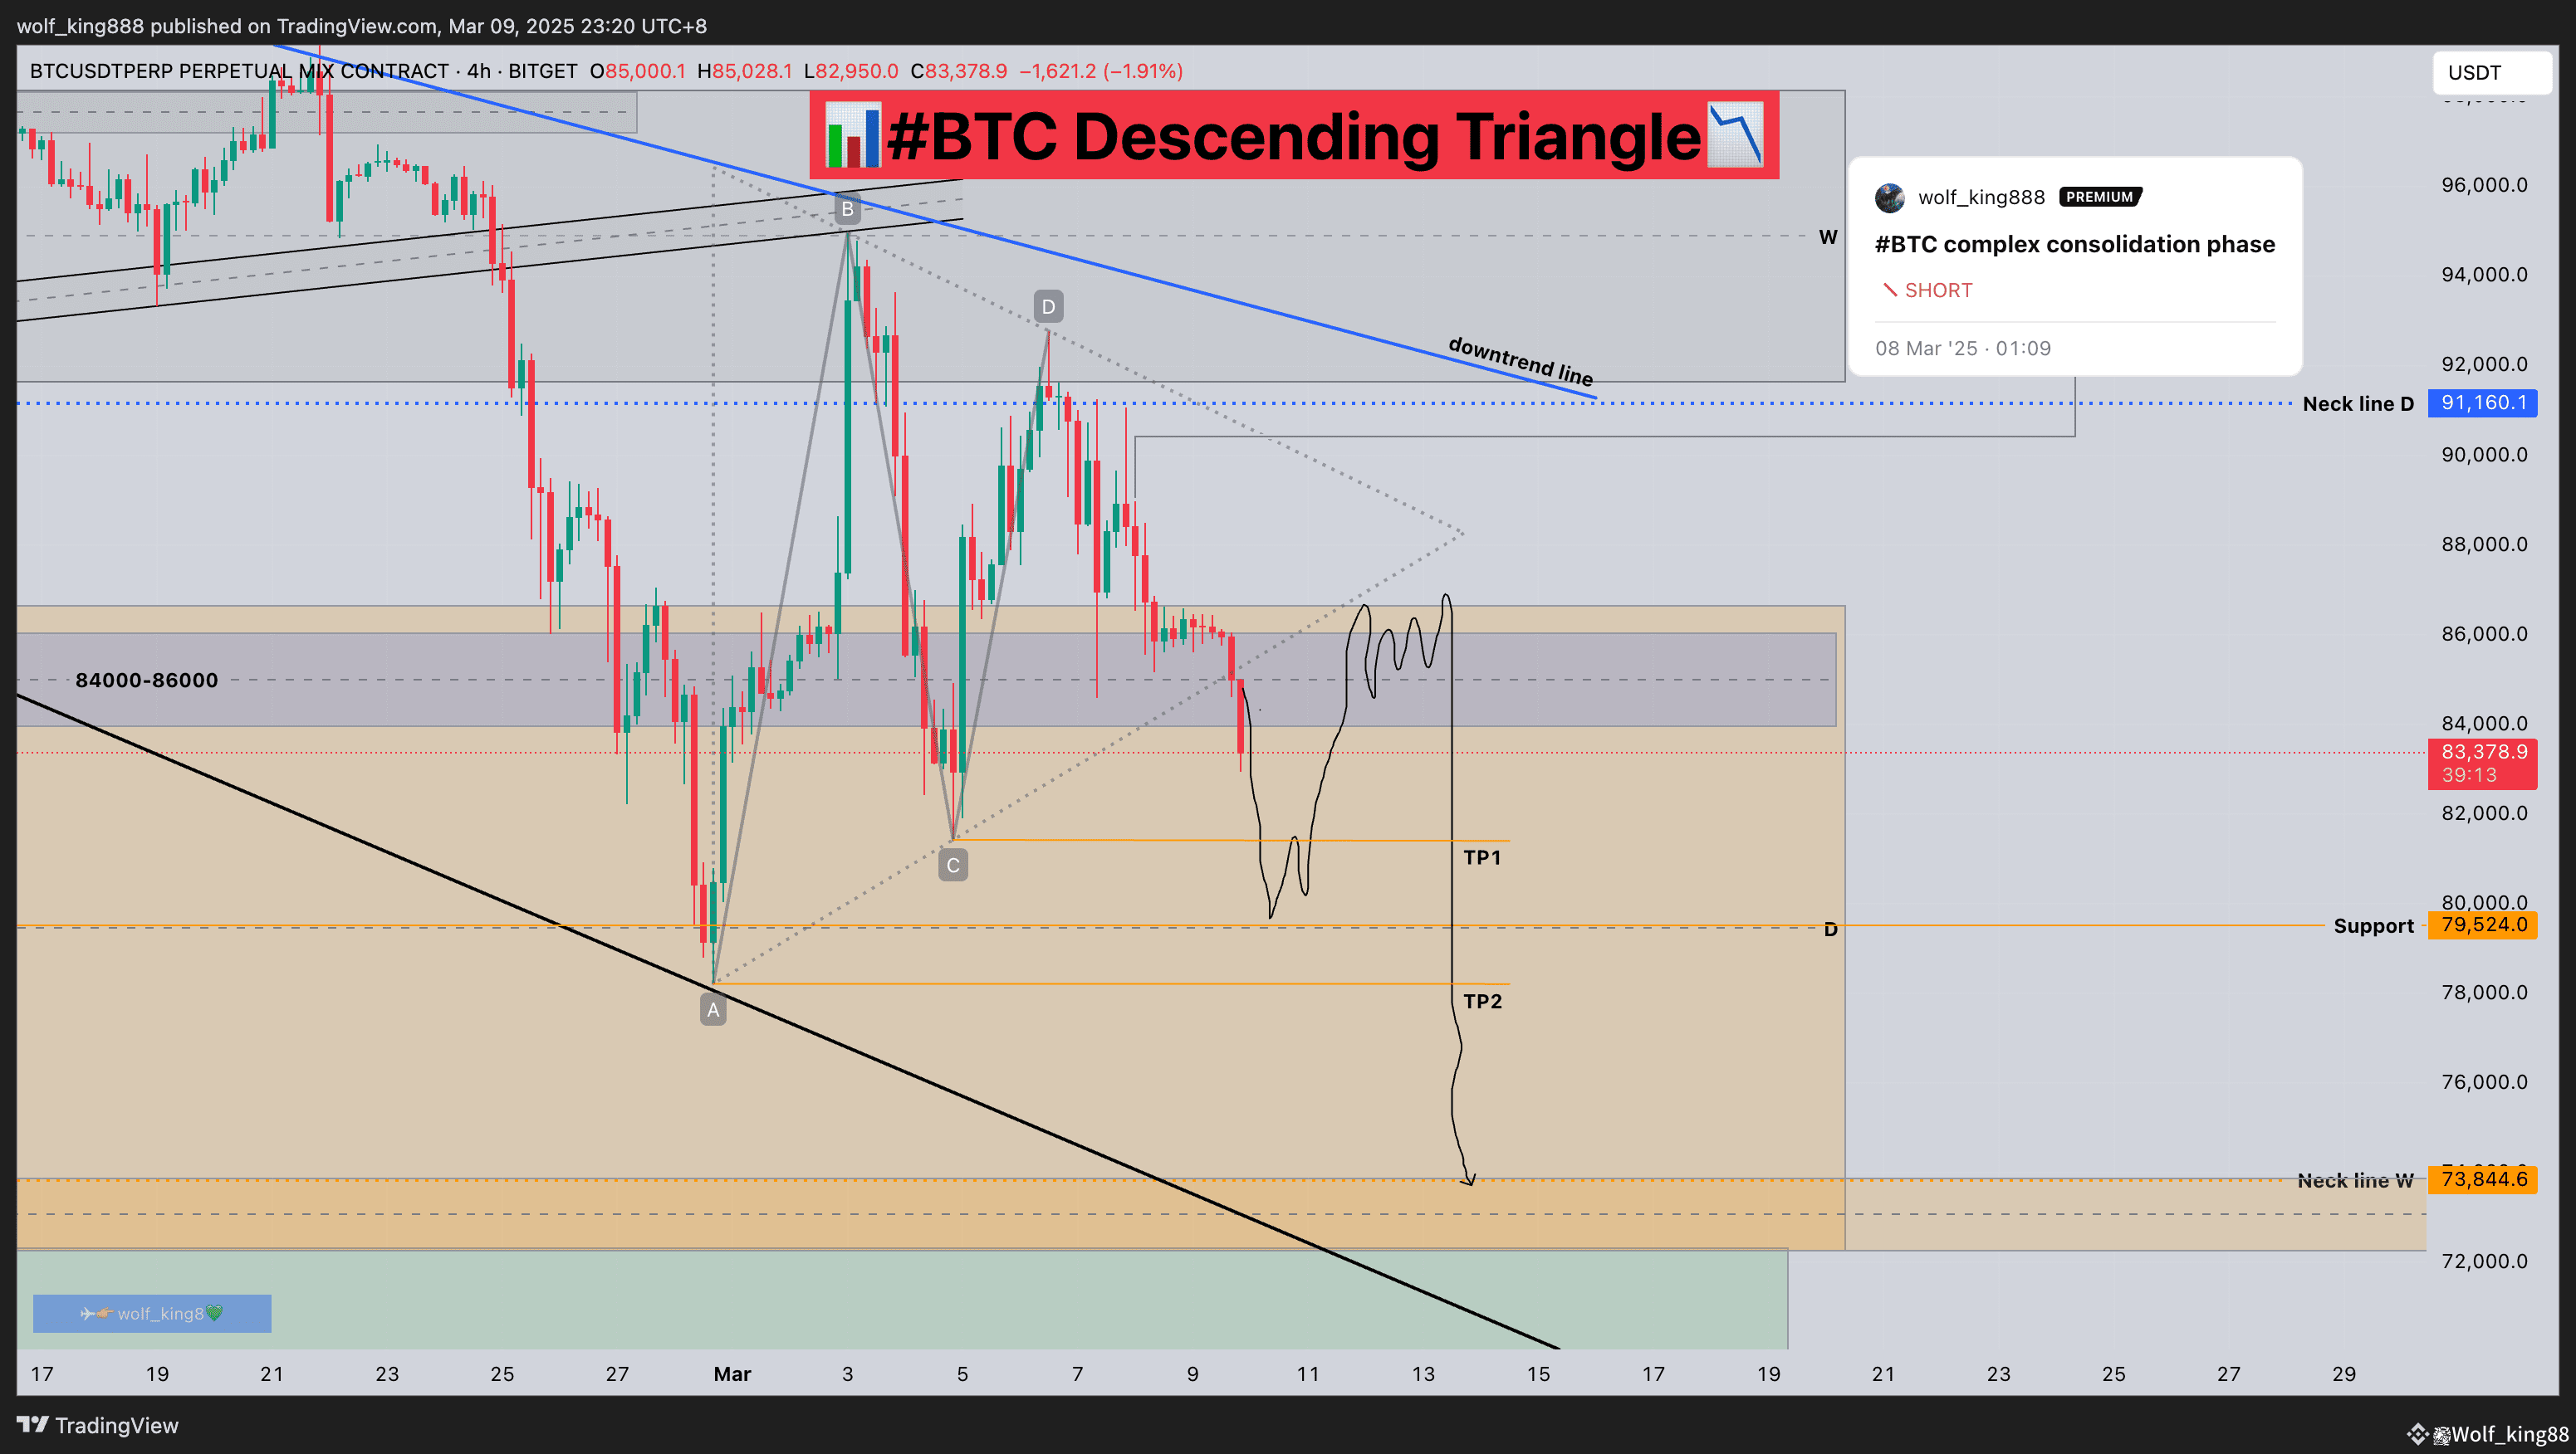Select wolf_king888's avatar picture
The height and width of the screenshot is (1454, 2576).
(1890, 198)
